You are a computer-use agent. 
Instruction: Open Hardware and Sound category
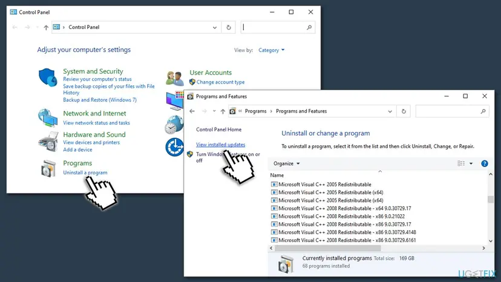94,134
